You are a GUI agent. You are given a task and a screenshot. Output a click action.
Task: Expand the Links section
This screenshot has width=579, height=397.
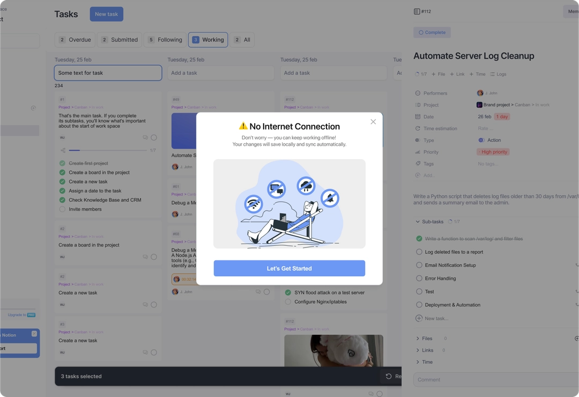pos(418,350)
